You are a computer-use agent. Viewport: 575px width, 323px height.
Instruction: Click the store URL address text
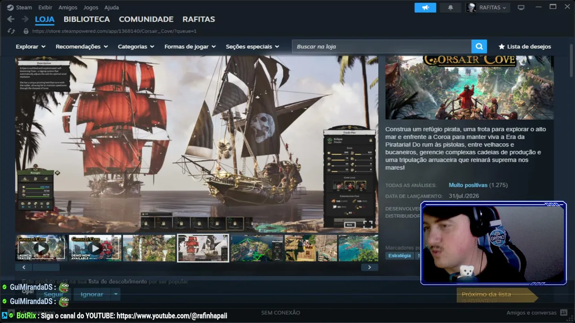pos(114,31)
